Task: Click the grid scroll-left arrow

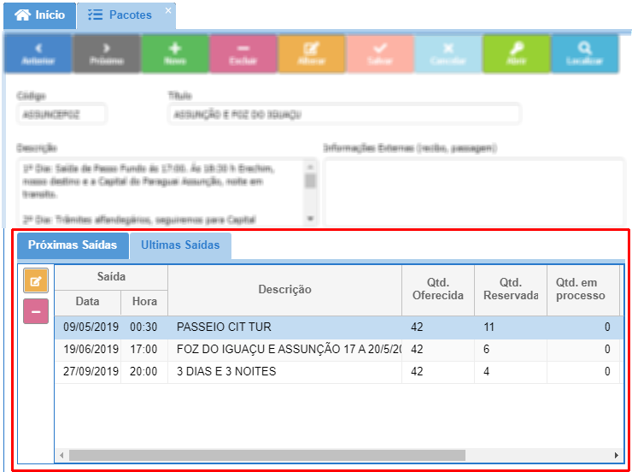Action: 61,456
